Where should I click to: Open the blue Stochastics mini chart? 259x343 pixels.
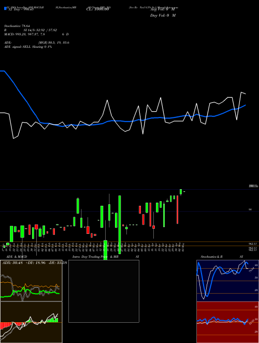click(x=227, y=281)
